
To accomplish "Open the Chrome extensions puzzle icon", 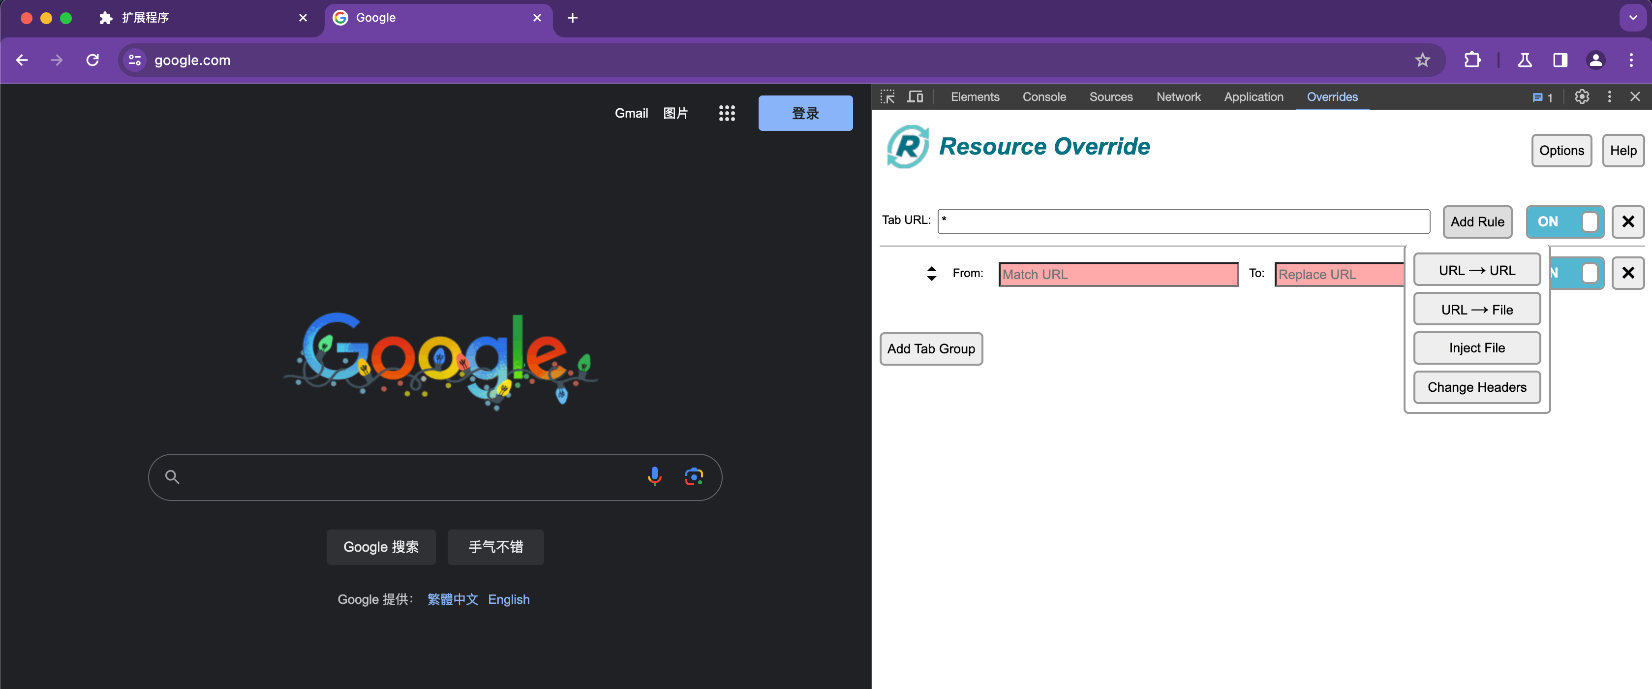I will click(x=1472, y=61).
